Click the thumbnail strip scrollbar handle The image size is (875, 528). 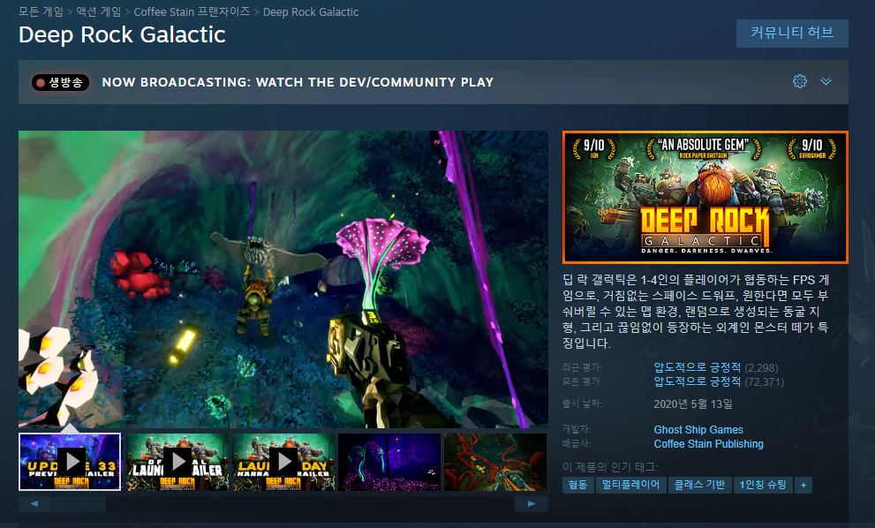point(79,503)
